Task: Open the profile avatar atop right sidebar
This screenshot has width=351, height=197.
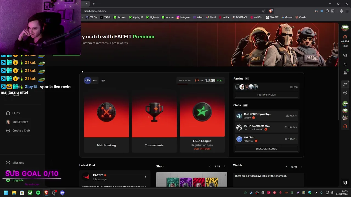Action: (x=345, y=28)
